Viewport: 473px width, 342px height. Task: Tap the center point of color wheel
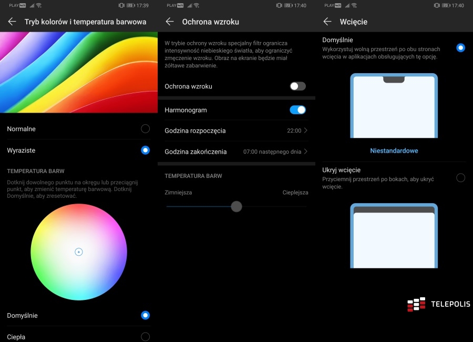[x=78, y=252]
